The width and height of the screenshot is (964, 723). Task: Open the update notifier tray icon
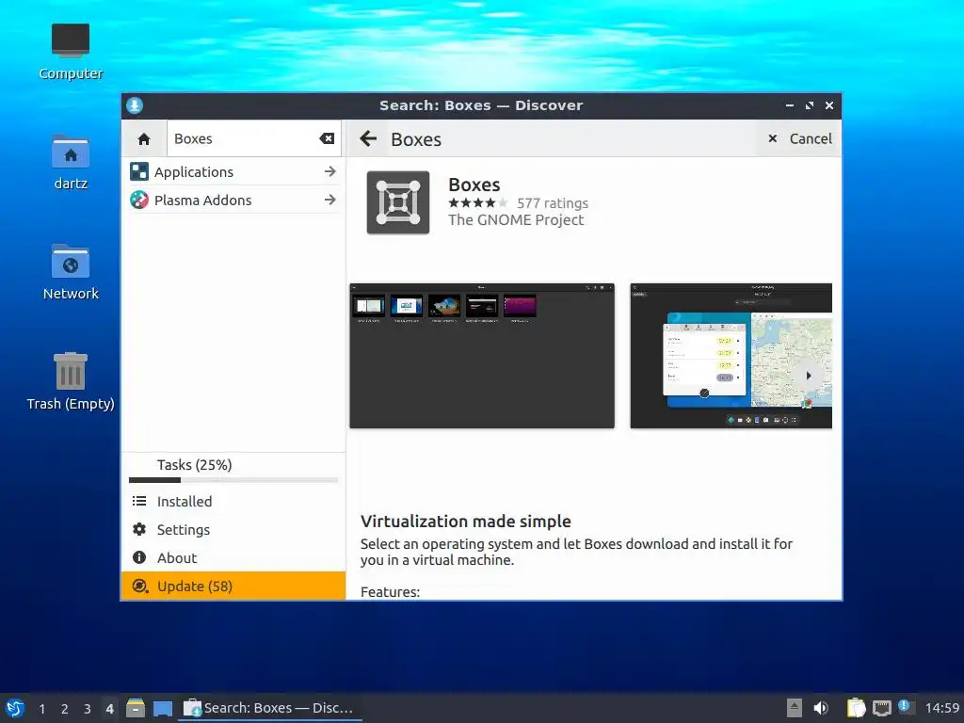[x=906, y=706]
